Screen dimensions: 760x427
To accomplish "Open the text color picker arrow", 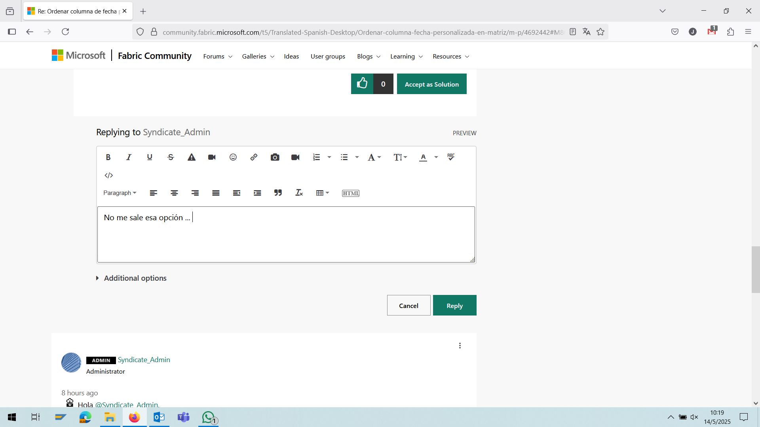I will coord(436,157).
